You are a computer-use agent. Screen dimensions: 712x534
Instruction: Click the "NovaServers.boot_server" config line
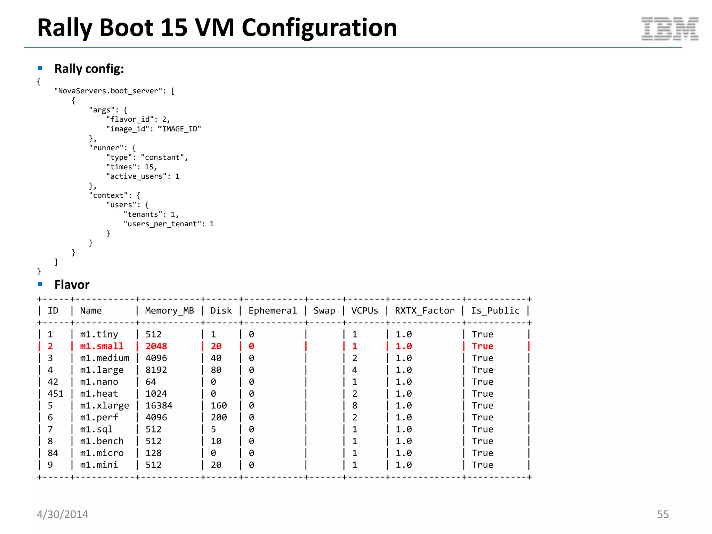coord(114,91)
